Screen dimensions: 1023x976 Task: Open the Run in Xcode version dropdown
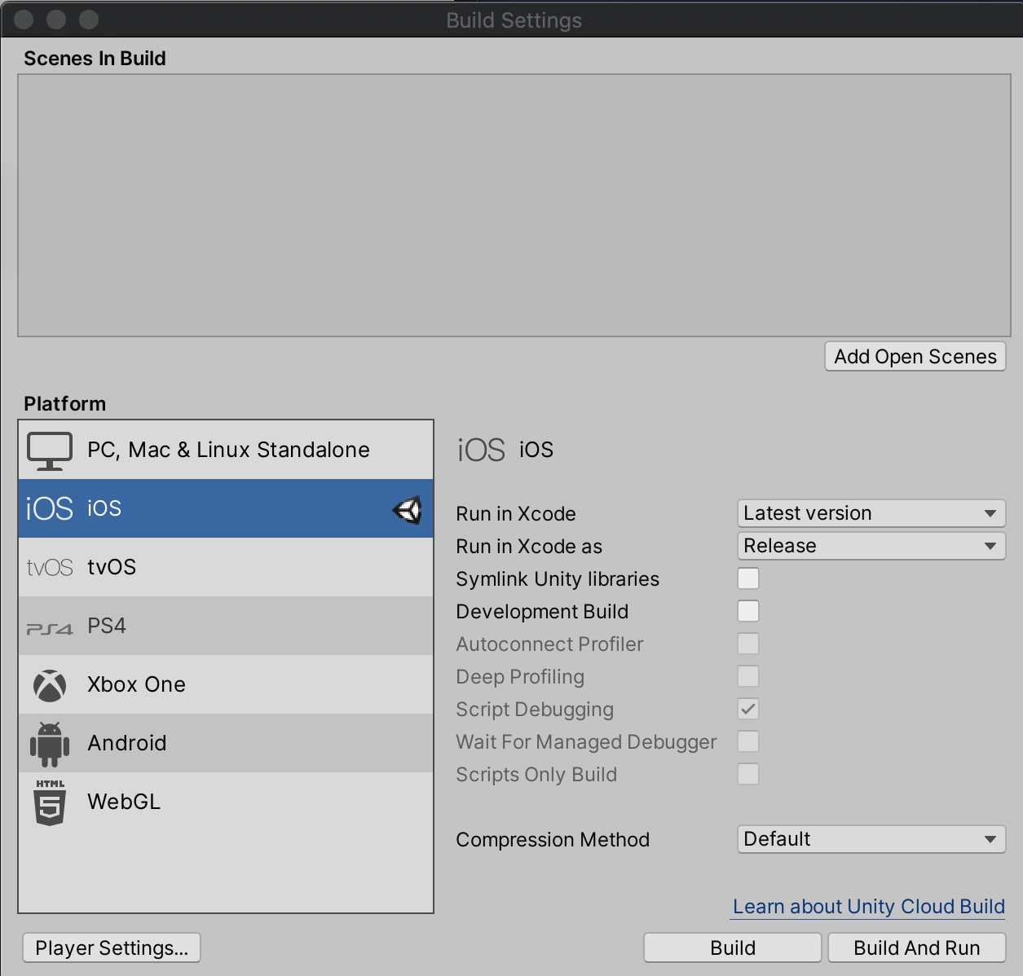pyautogui.click(x=871, y=513)
